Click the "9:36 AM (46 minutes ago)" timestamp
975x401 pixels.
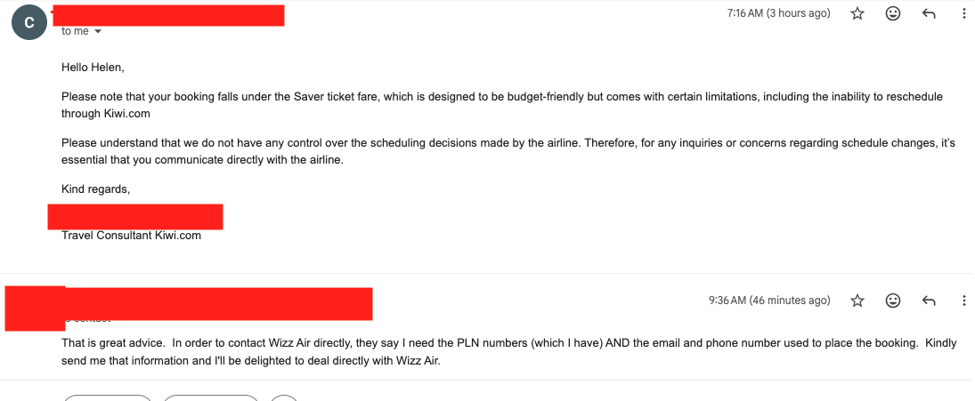pyautogui.click(x=769, y=301)
